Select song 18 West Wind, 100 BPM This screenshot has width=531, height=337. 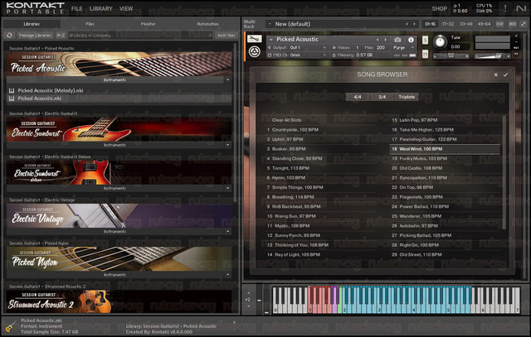[x=445, y=149]
